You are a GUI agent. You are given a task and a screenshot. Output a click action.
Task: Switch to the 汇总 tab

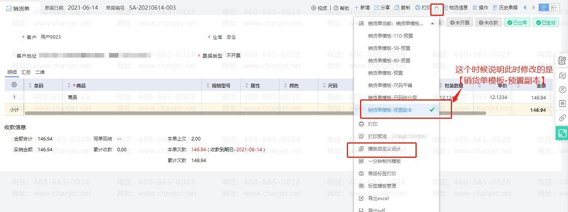[26, 72]
